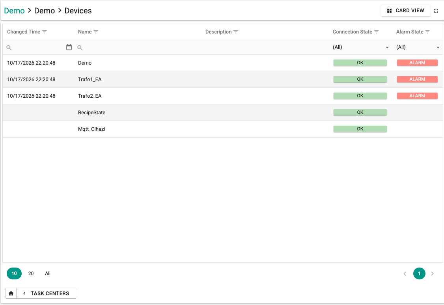Open filter icon next to Alarm State

click(x=427, y=32)
